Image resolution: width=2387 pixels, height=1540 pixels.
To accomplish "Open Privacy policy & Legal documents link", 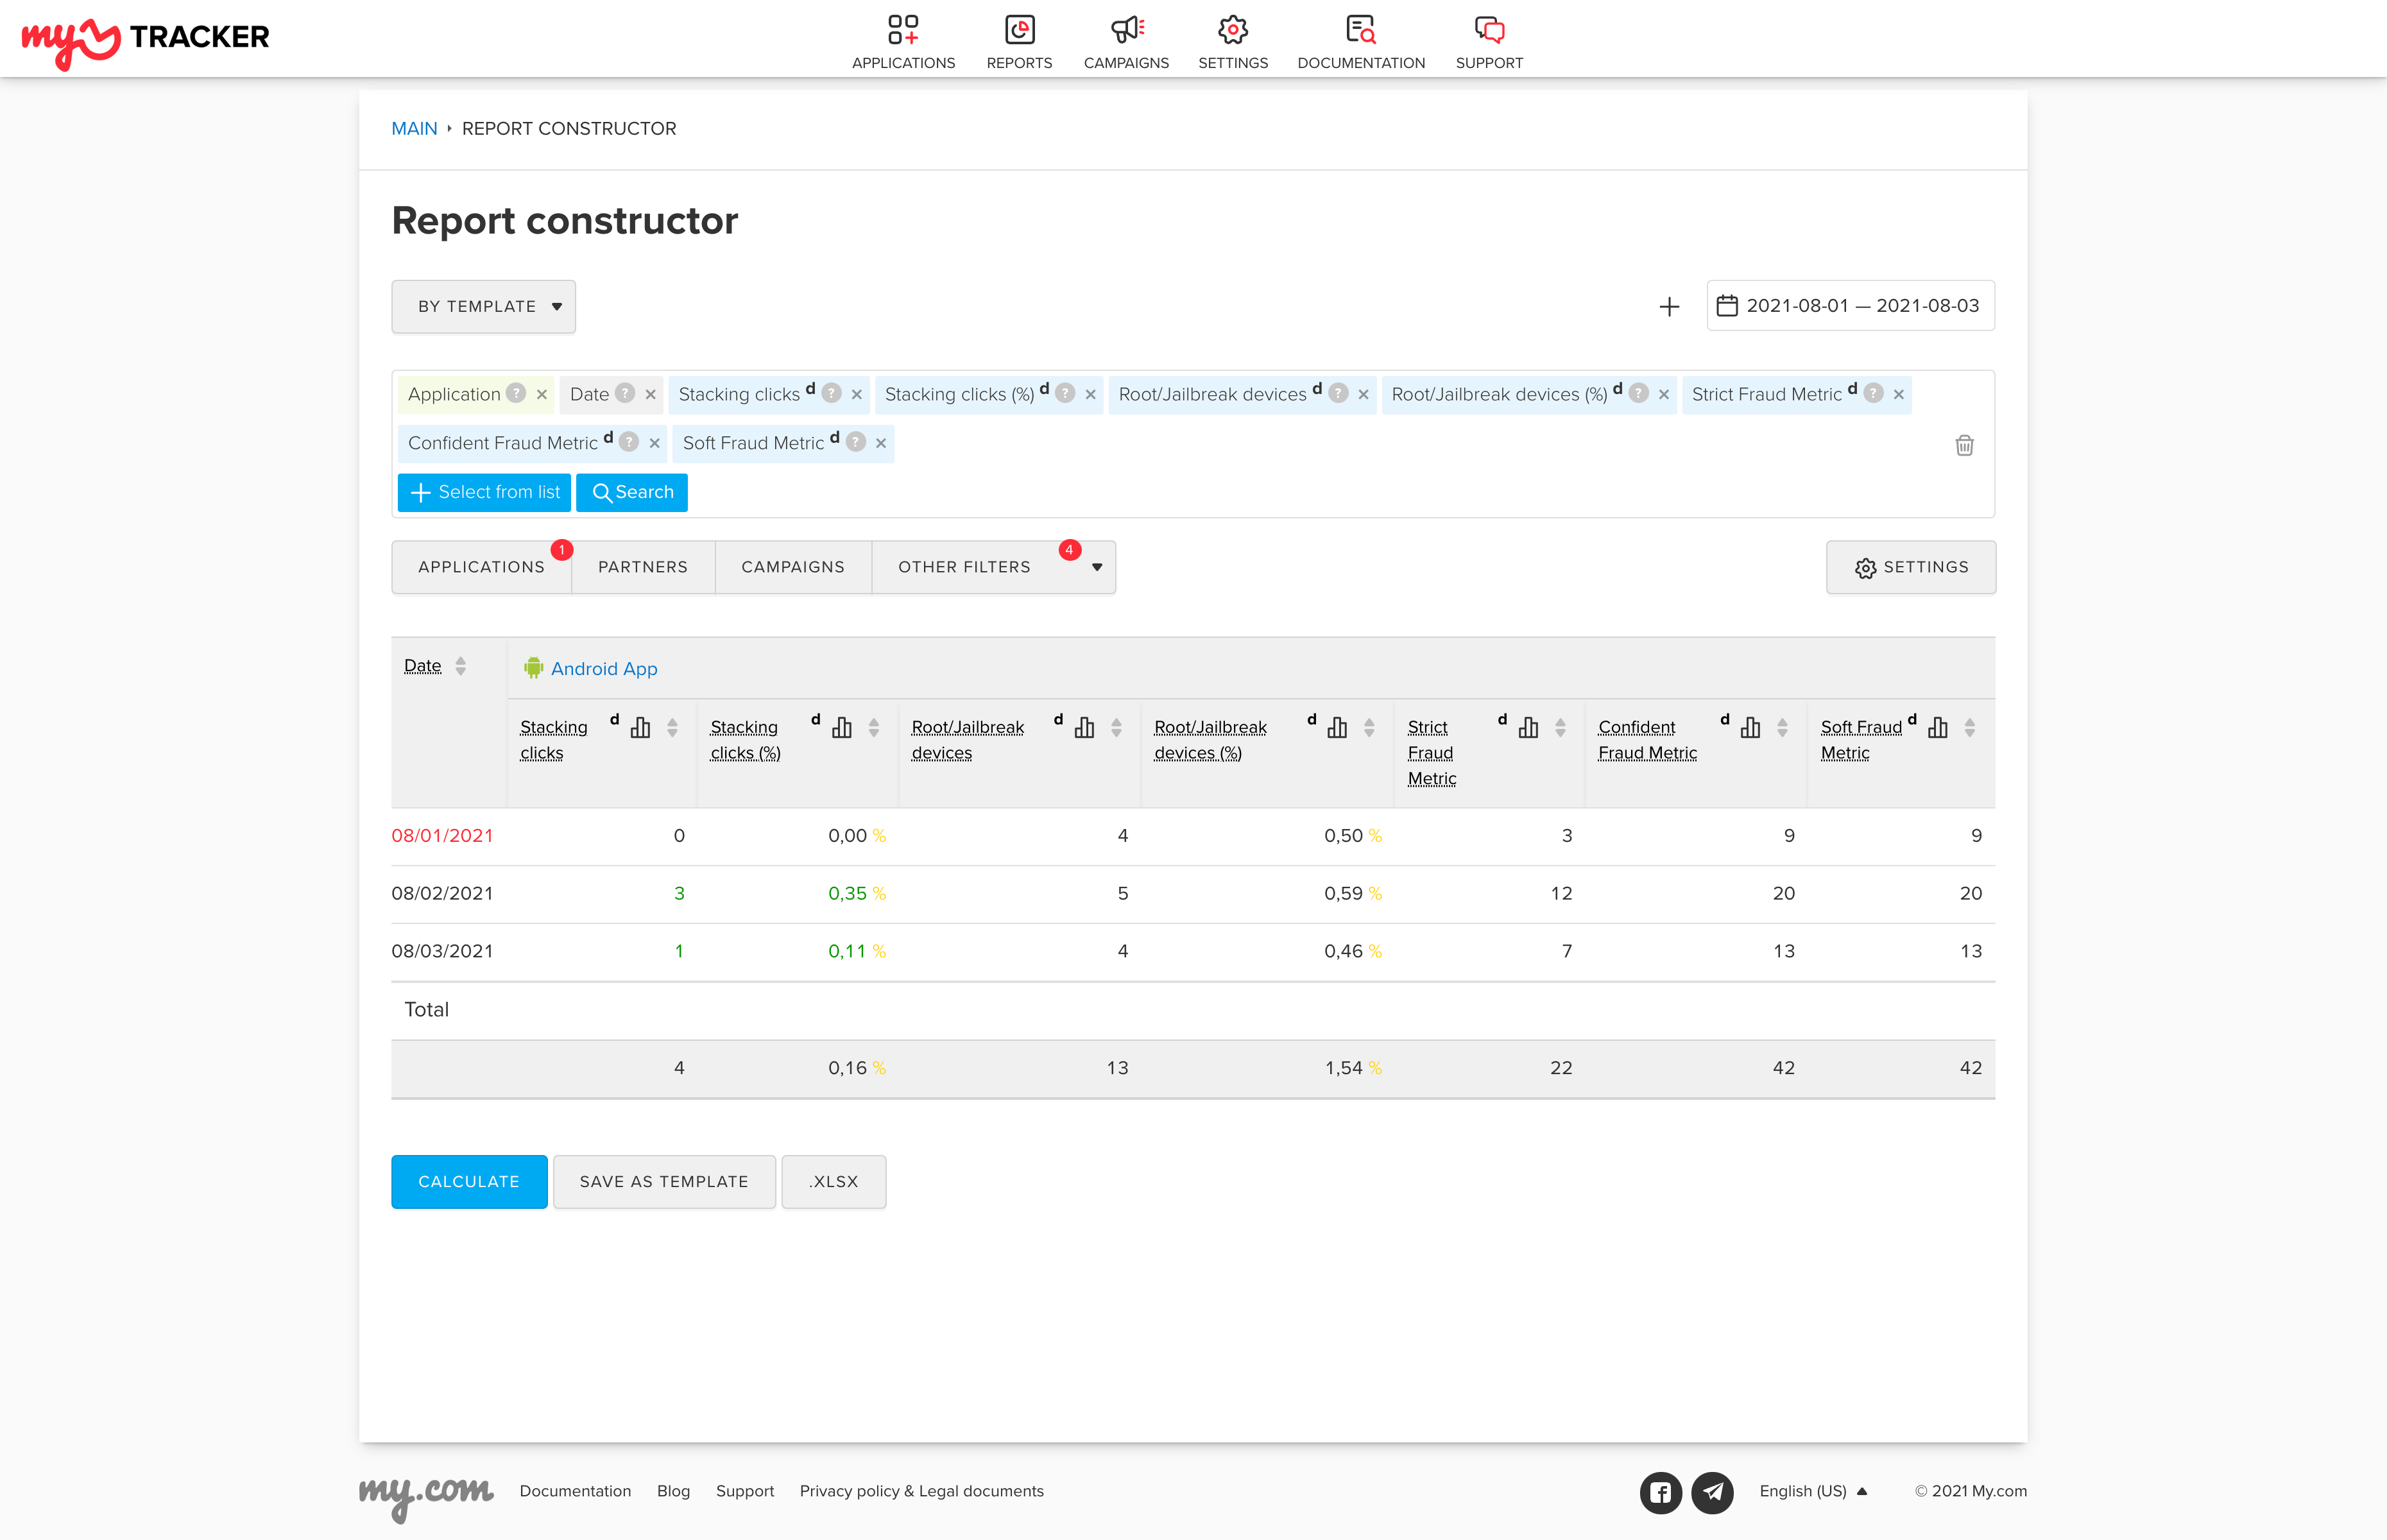I will (x=921, y=1491).
